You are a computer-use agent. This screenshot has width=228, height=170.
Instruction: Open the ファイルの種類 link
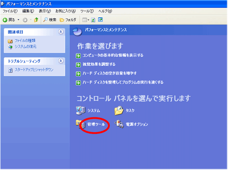coord(25,41)
